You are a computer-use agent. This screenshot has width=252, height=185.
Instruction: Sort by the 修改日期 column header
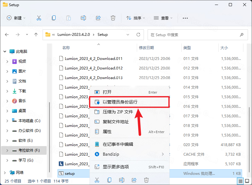coord(146,48)
